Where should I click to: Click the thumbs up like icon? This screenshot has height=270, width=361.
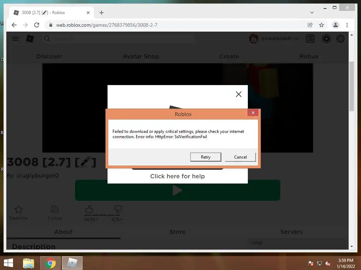(89, 209)
